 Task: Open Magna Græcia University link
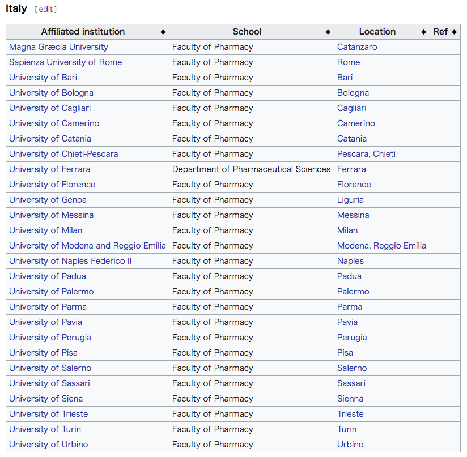[x=58, y=47]
